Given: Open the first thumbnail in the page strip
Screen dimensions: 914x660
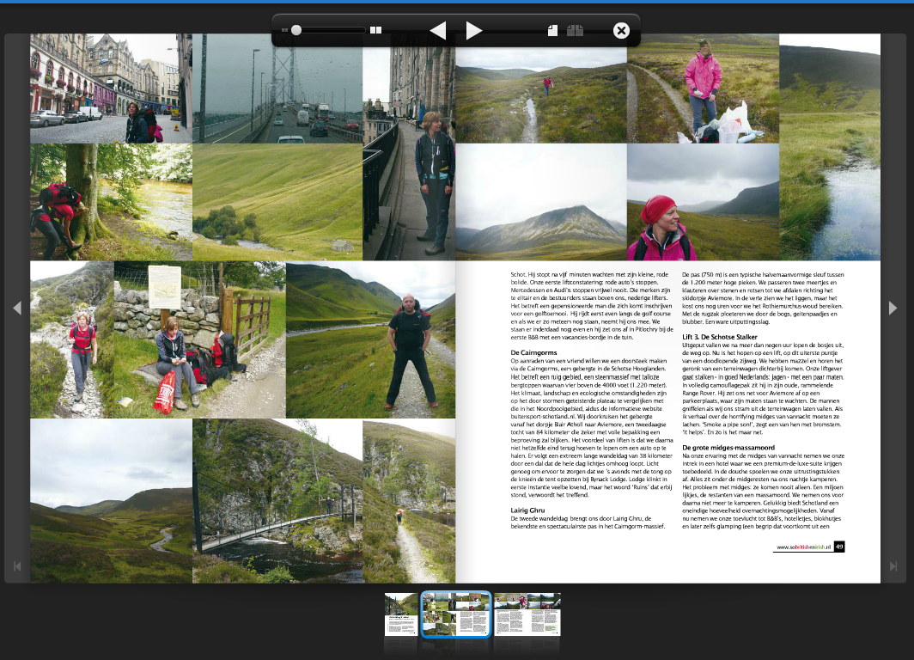Looking at the screenshot, I should point(400,614).
